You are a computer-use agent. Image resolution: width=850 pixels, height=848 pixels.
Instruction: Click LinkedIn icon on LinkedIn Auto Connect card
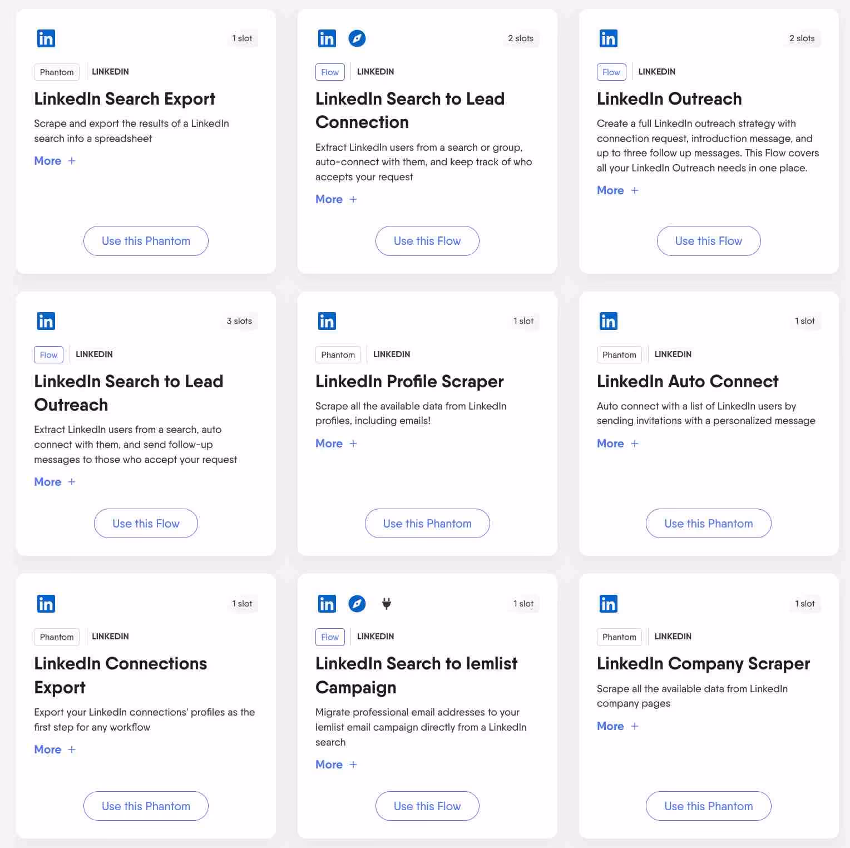pos(609,321)
